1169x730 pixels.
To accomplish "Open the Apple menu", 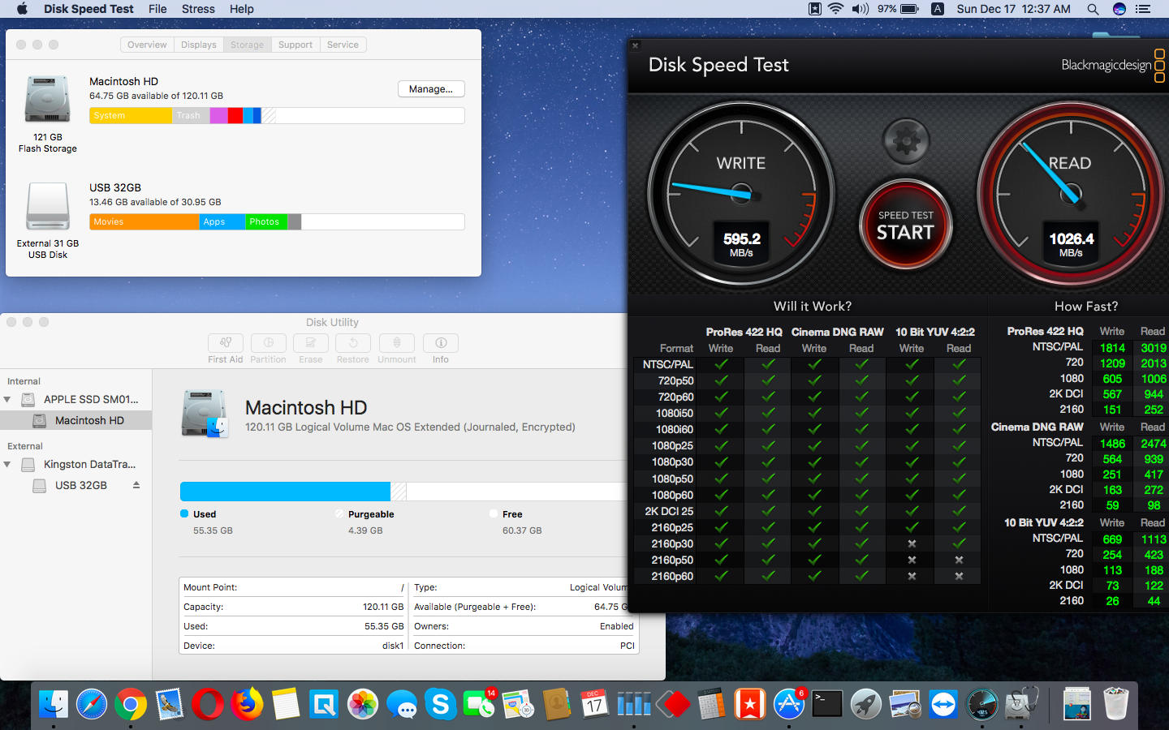I will [x=22, y=9].
